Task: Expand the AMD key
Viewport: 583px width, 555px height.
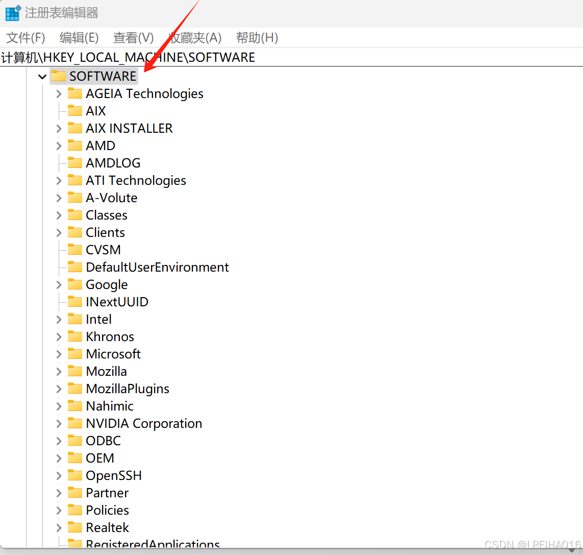Action: point(59,146)
